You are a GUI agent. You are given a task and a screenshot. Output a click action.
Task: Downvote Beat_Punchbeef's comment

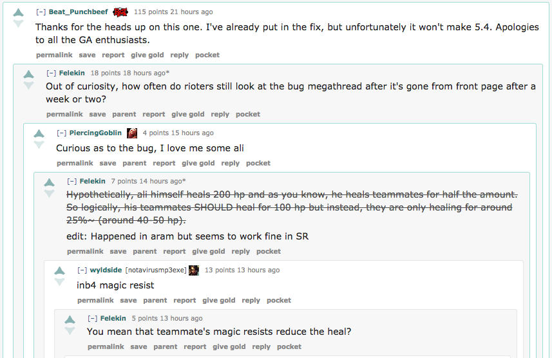pyautogui.click(x=18, y=24)
